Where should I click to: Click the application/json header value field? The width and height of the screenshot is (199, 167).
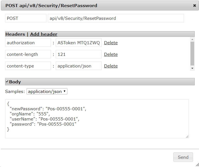[x=79, y=66]
